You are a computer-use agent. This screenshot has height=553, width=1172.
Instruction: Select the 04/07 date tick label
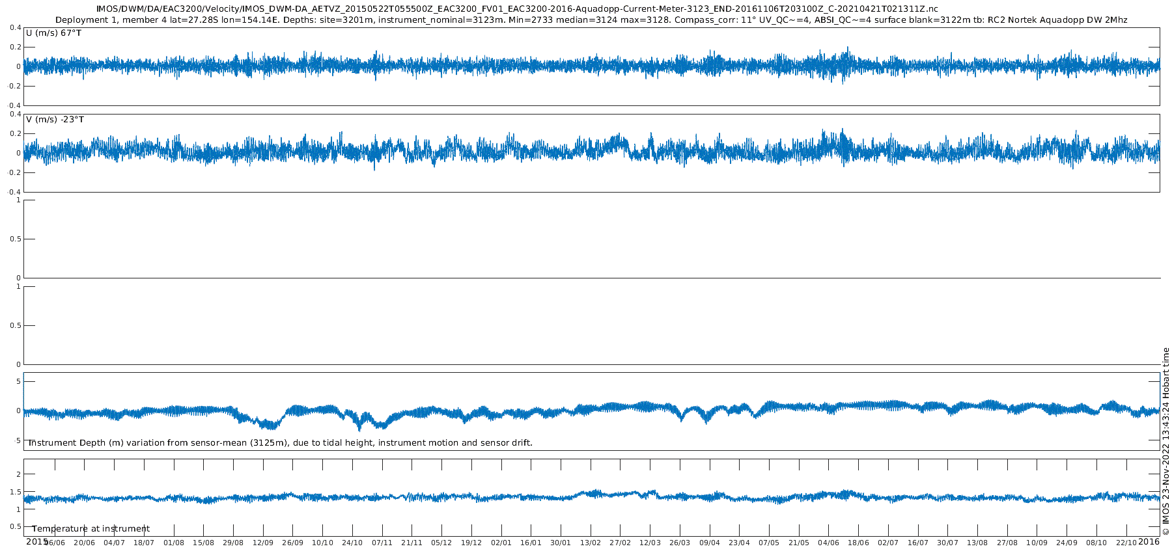[114, 543]
